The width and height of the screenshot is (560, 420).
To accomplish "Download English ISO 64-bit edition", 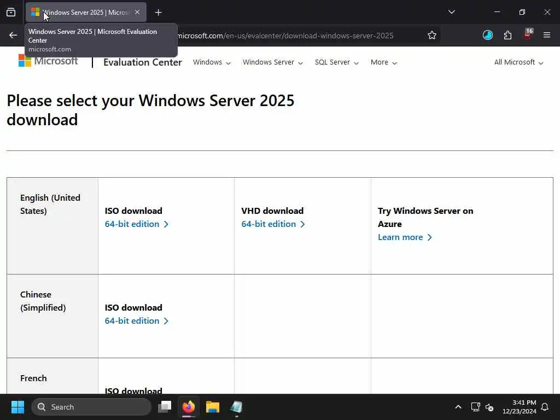I will tap(136, 224).
